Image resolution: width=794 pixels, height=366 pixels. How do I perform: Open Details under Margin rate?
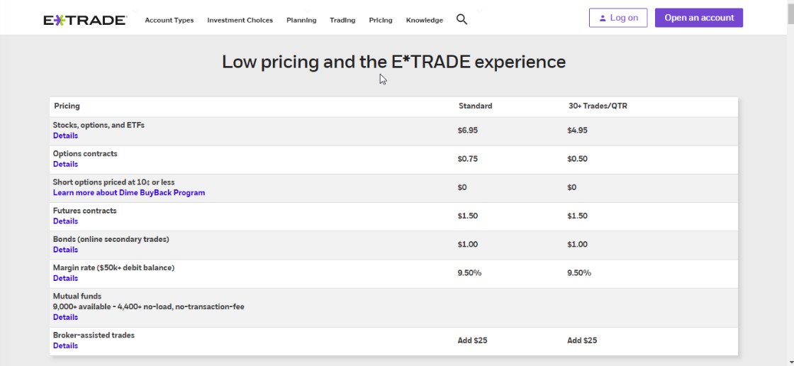point(65,278)
